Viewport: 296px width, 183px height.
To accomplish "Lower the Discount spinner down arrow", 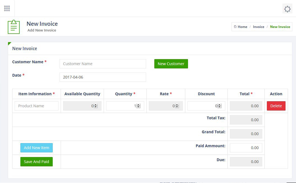I will [x=219, y=107].
